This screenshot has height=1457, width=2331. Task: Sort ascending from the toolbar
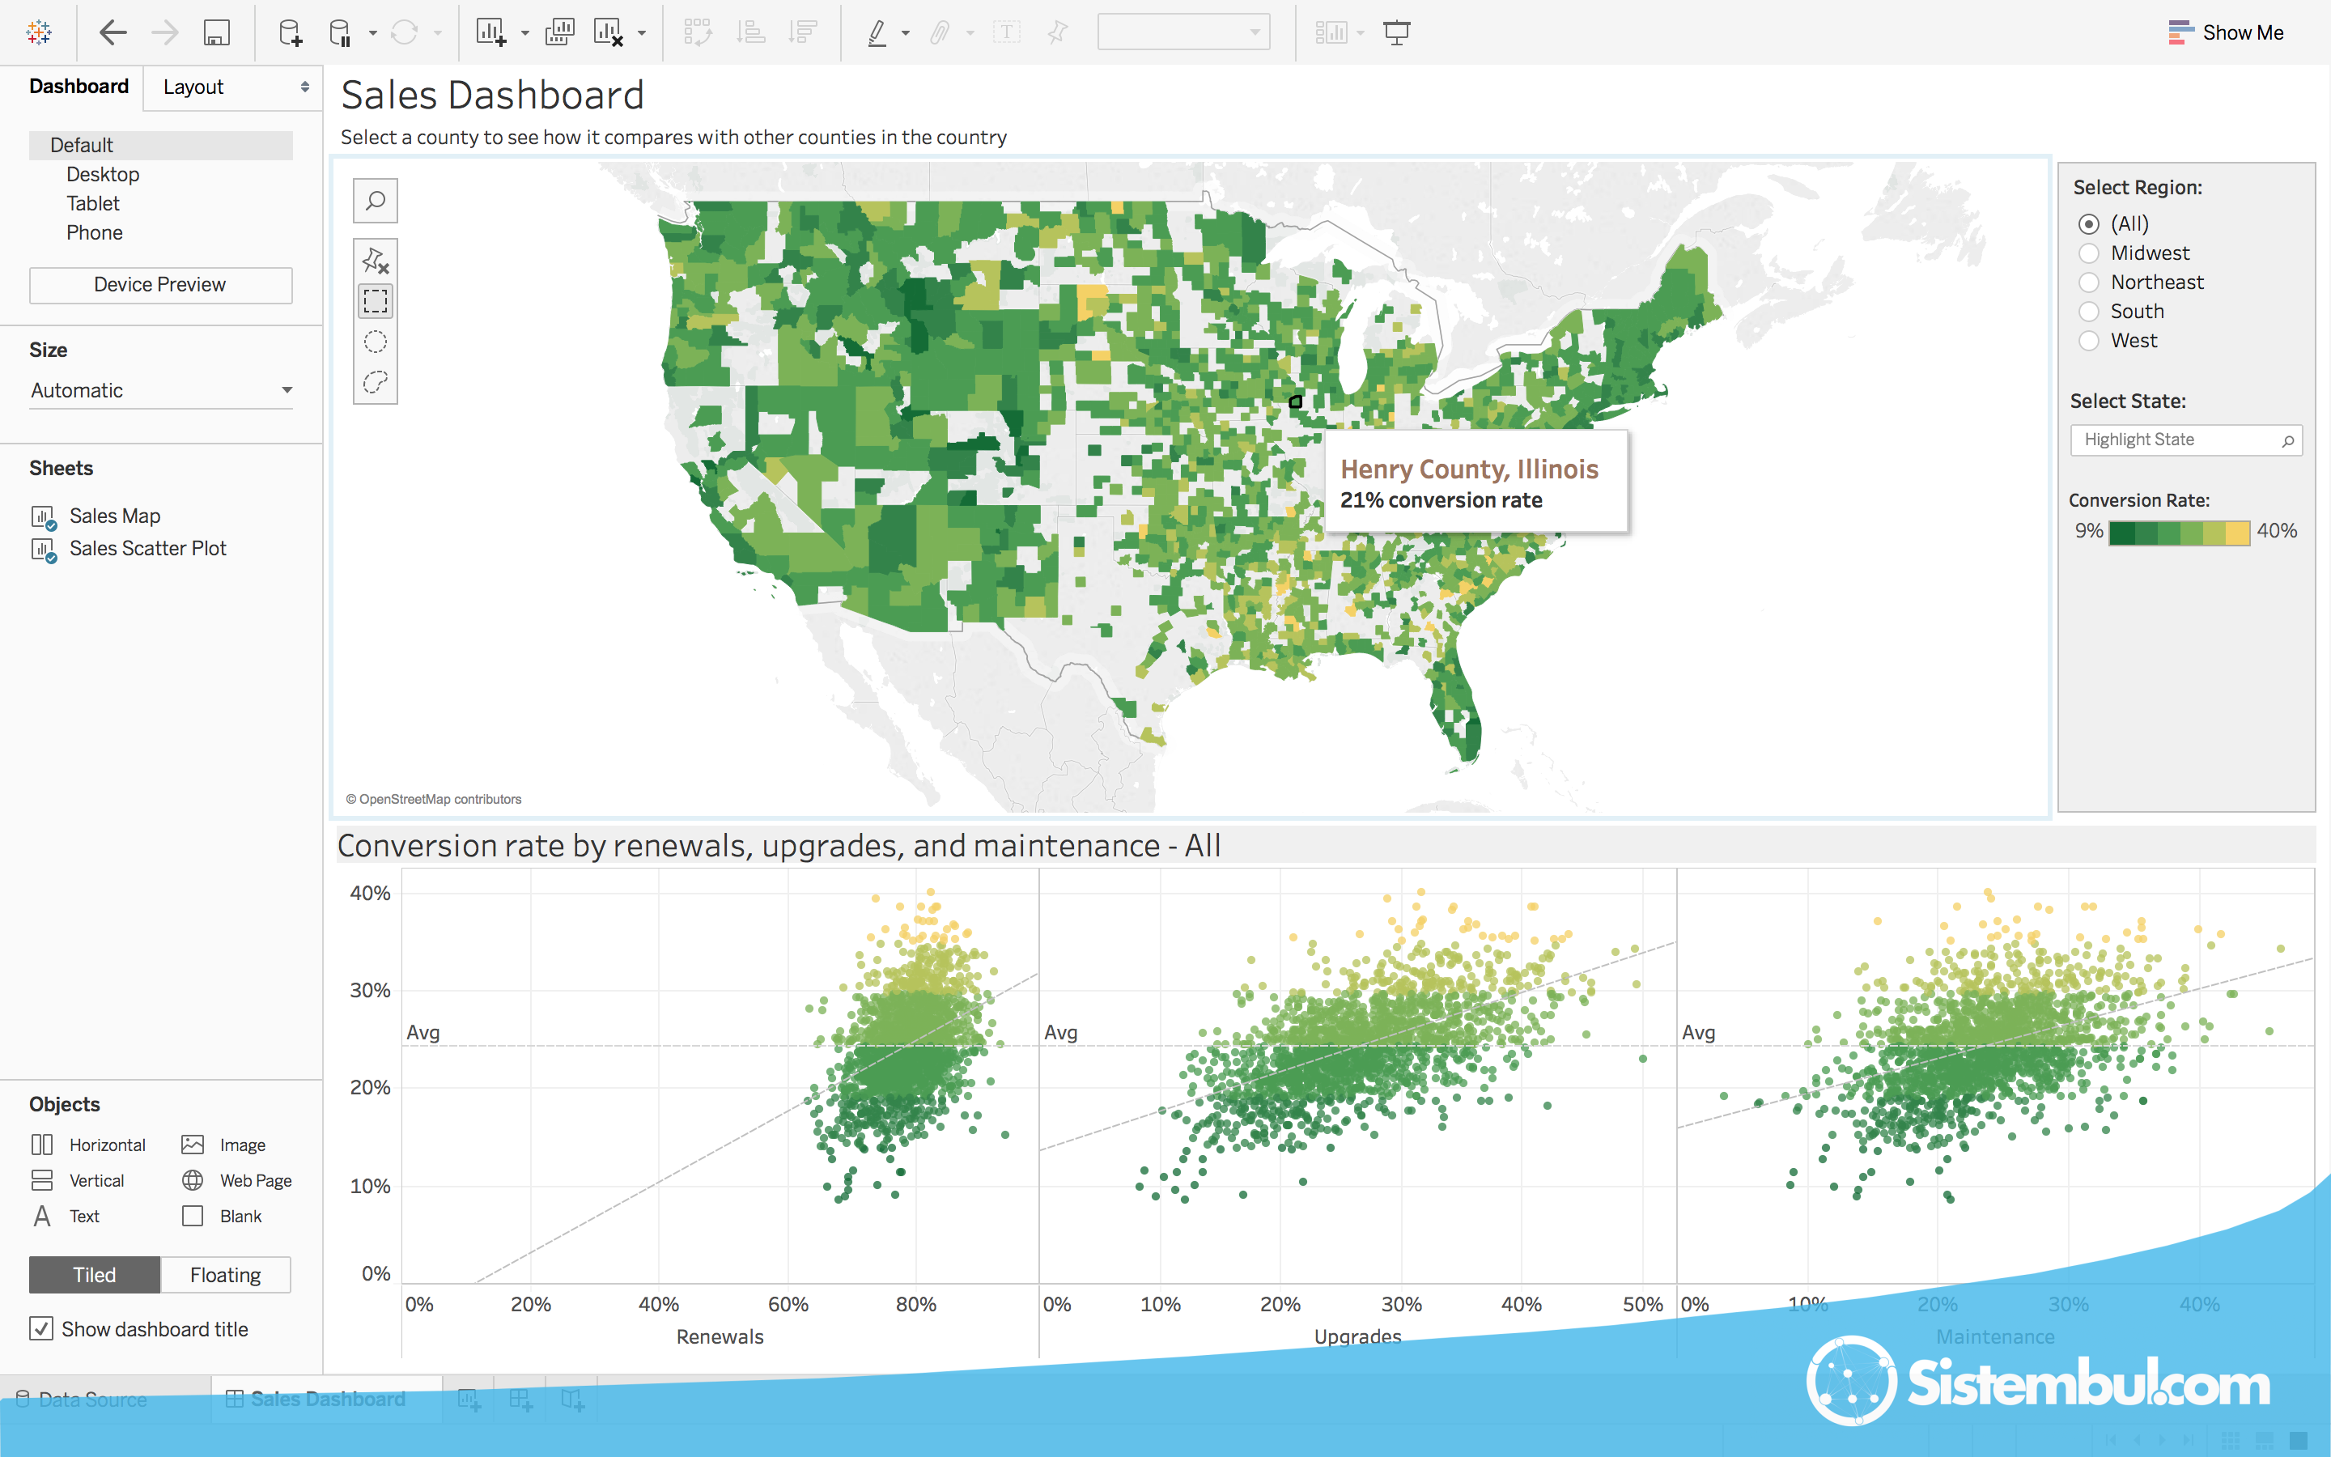[750, 32]
